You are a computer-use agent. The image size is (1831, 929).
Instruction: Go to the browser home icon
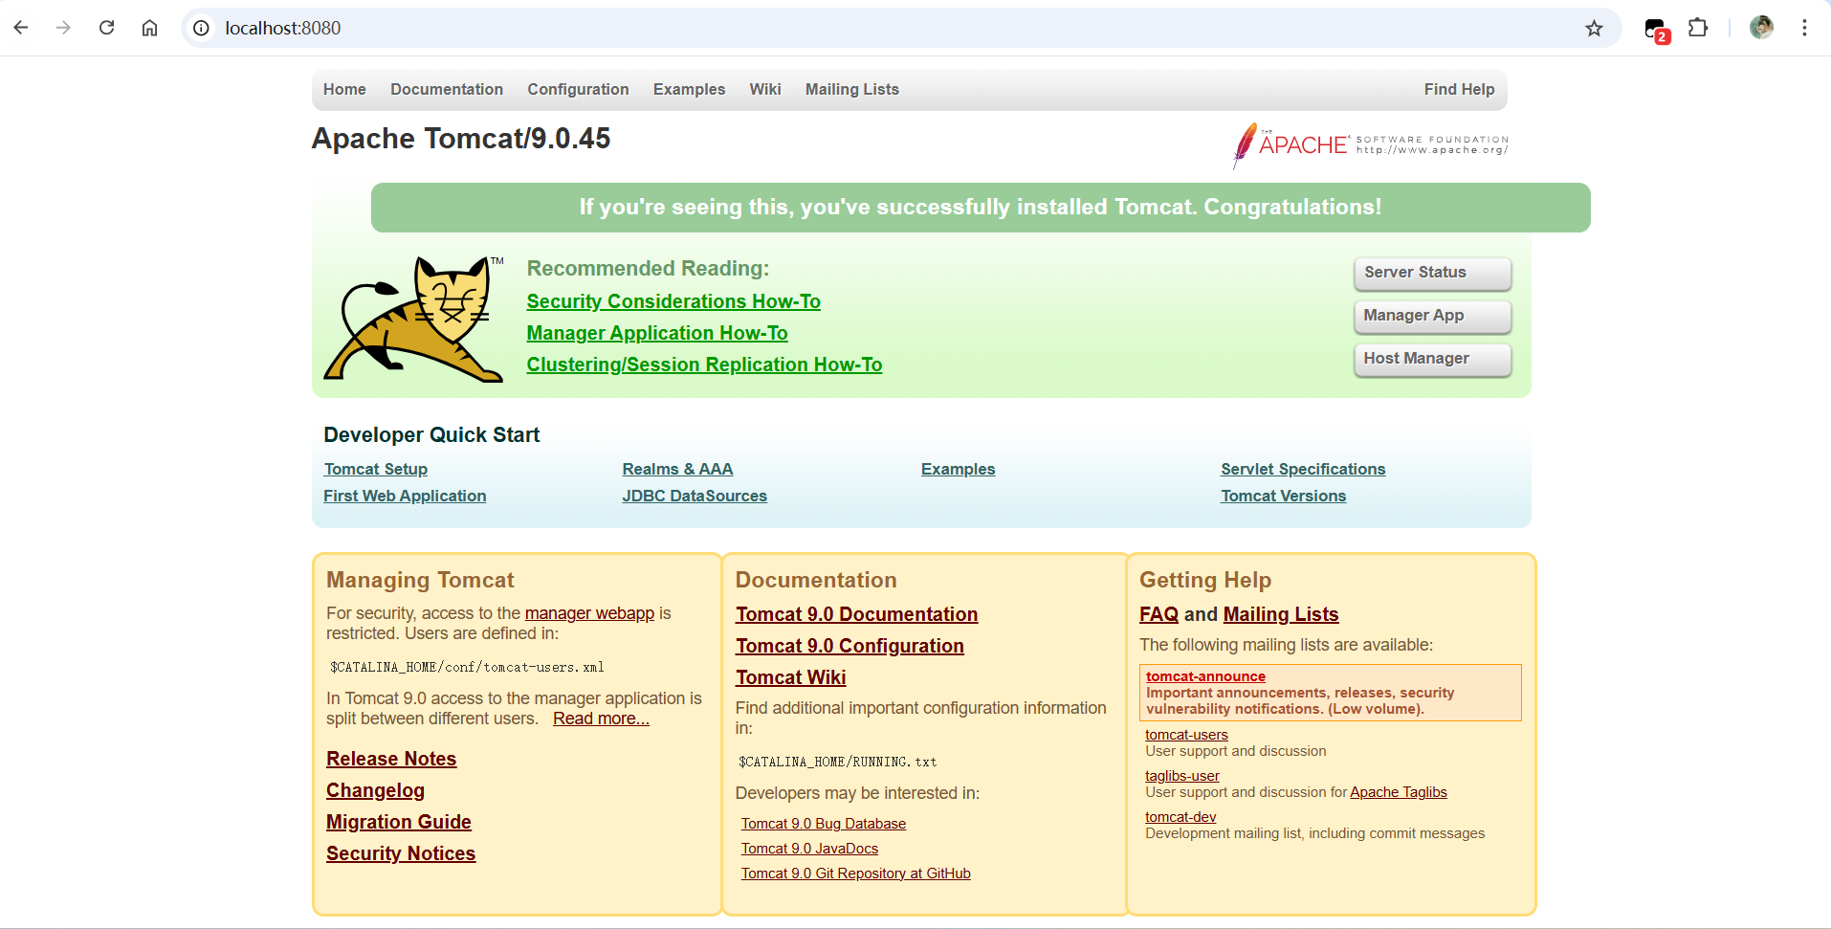point(149,28)
